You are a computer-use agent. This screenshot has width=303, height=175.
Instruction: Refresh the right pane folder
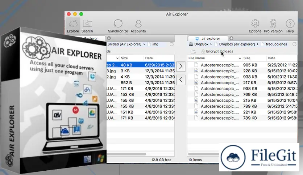[x=294, y=44]
